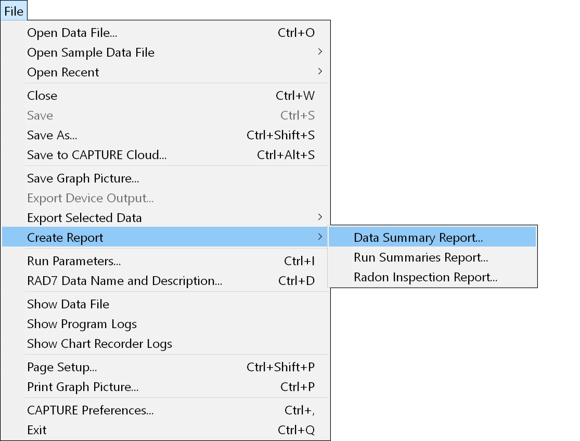
Task: Expand the Open Recent submenu
Action: coord(63,72)
